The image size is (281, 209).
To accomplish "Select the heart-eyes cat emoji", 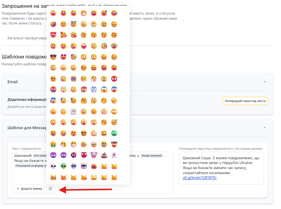I will [63, 177].
